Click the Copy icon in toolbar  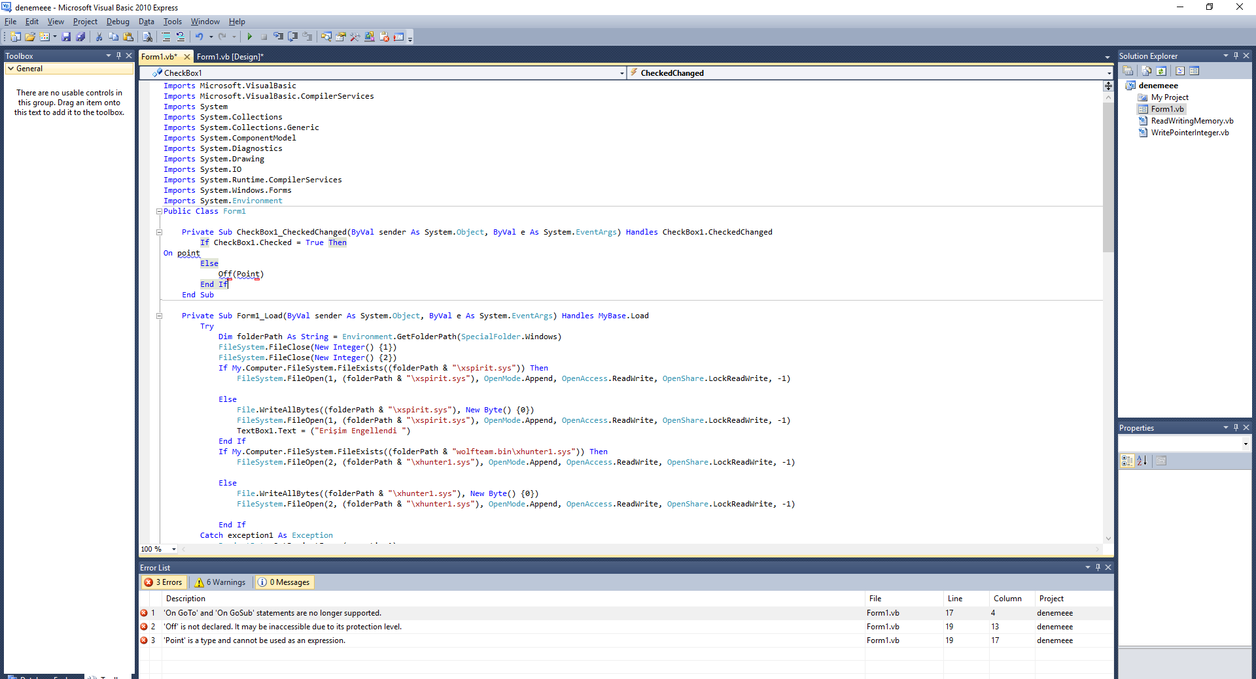coord(113,37)
